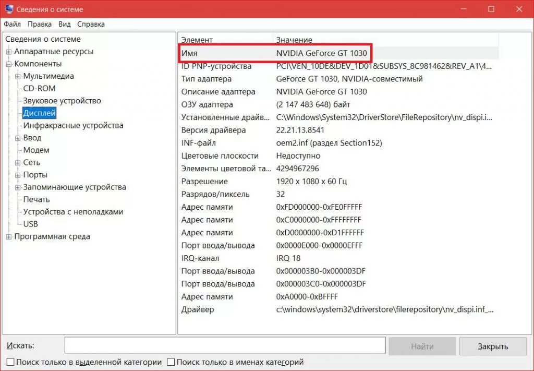Screen dimensions: 534x371
Task: Select the Версия драйвера row
Action: 339,130
